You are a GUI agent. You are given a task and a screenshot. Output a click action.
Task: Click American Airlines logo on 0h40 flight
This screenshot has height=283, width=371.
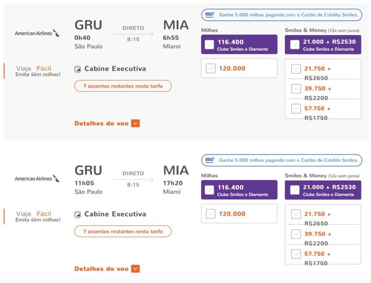click(x=37, y=33)
